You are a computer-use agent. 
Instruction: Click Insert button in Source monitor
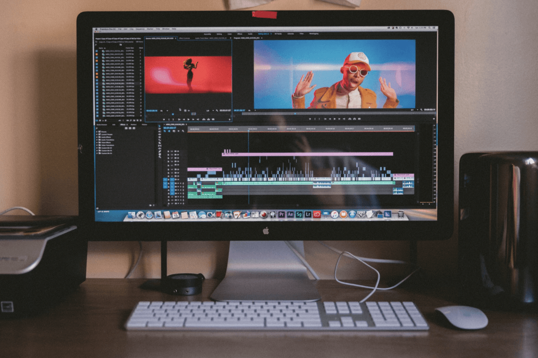tap(204, 119)
